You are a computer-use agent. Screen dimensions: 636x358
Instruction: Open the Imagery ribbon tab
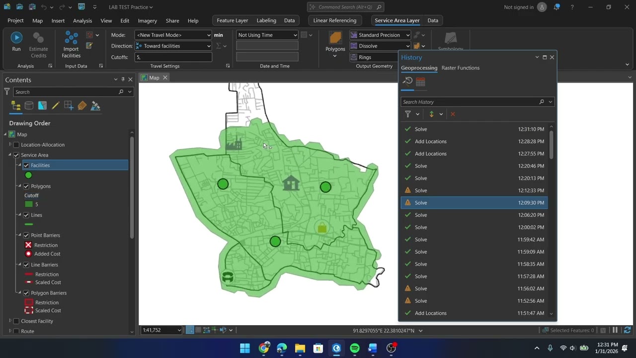click(x=147, y=20)
